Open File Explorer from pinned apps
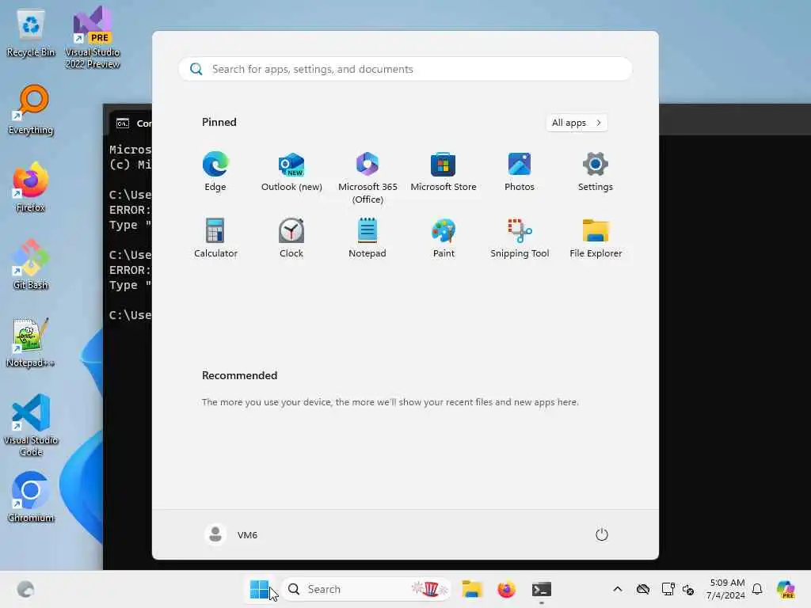Viewport: 811px width, 608px height. pos(596,237)
